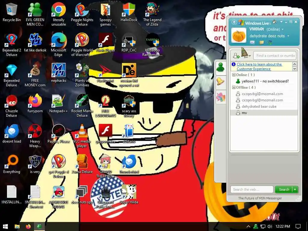Viewport: 308px width, 231px height.
Task: Focus the Find a contact field
Action: (275, 56)
